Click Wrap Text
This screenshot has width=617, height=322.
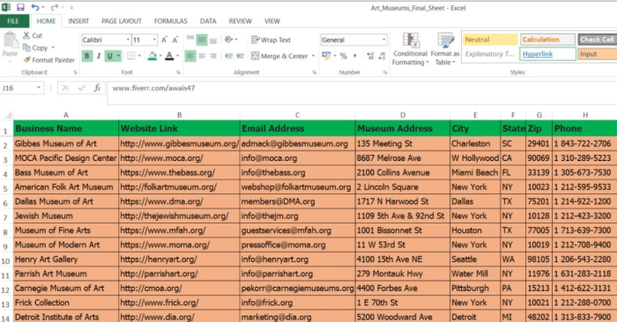click(271, 40)
